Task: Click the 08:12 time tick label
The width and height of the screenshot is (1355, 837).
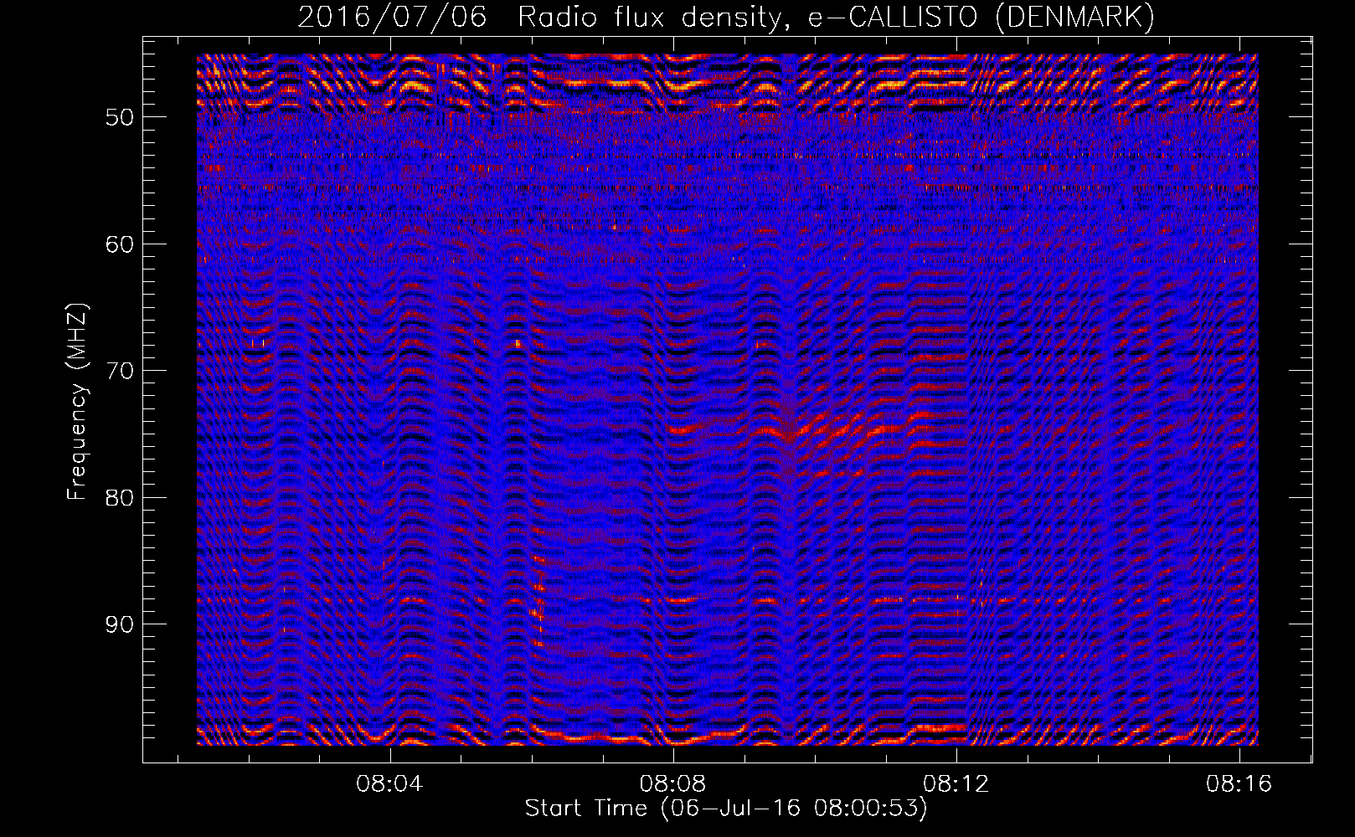Action: tap(956, 784)
